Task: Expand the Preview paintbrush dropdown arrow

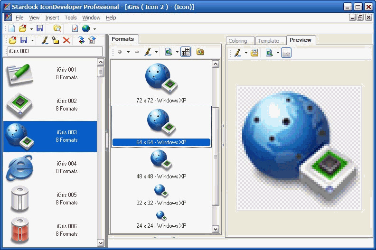Action: click(246, 53)
